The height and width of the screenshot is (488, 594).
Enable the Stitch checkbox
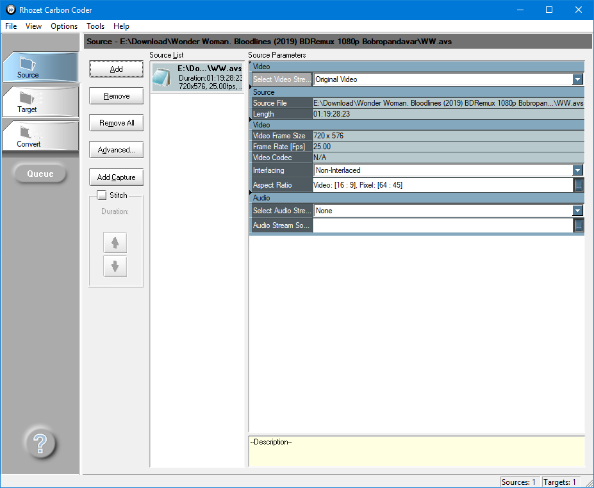[x=101, y=195]
